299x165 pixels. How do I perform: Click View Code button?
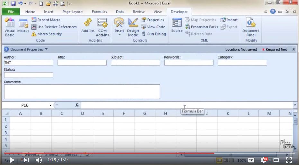pyautogui.click(x=153, y=27)
